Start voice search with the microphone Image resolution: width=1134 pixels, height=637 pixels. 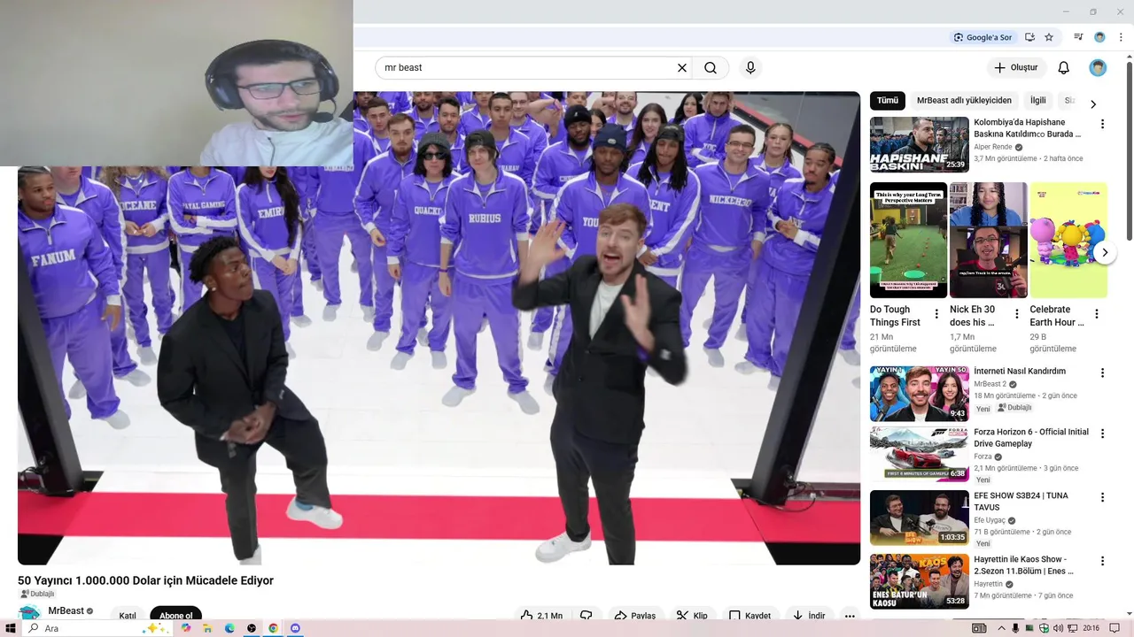[x=750, y=68]
